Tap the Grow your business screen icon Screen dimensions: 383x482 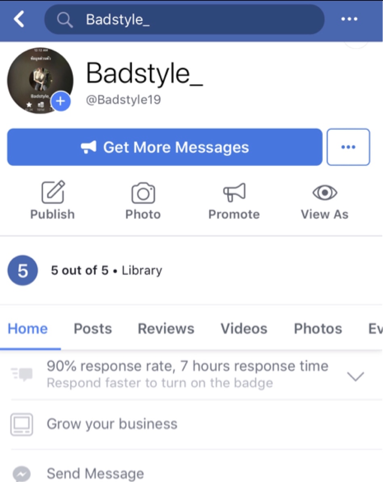(x=21, y=424)
